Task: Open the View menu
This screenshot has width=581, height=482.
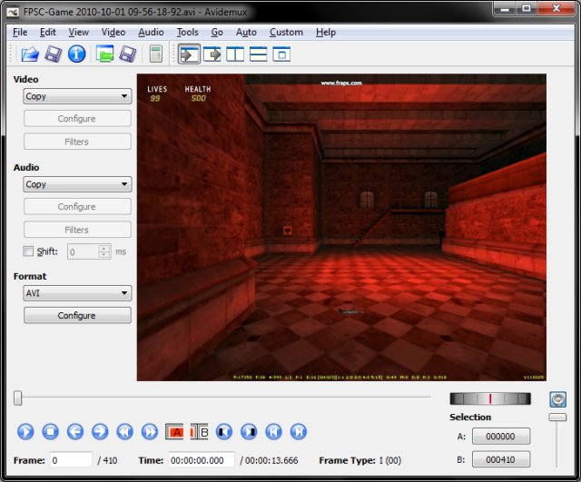Action: coord(79,33)
